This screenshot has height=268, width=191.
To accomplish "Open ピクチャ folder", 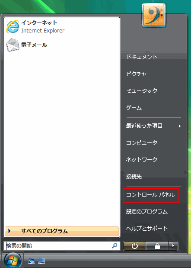I will 137,74.
